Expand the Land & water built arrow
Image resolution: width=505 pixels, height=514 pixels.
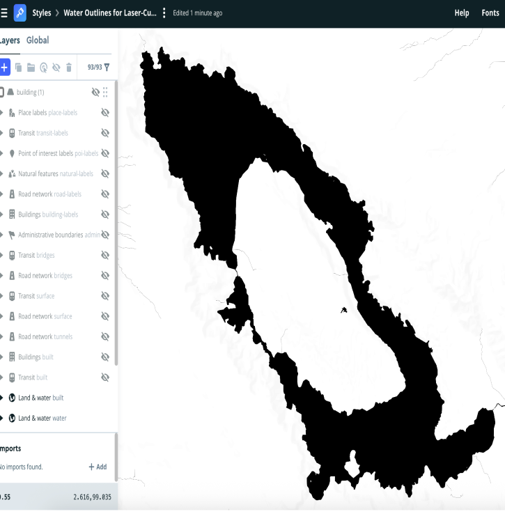(x=1, y=398)
